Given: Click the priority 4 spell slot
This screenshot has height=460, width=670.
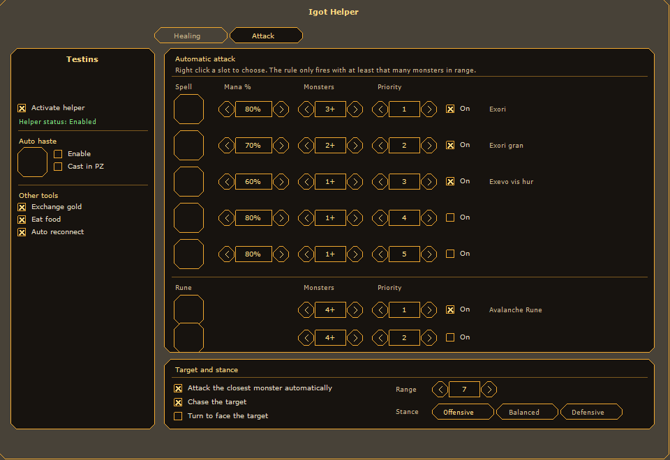Looking at the screenshot, I should point(188,218).
